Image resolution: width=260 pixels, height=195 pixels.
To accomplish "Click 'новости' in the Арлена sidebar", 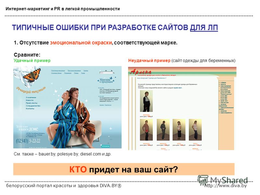I will (x=223, y=84).
